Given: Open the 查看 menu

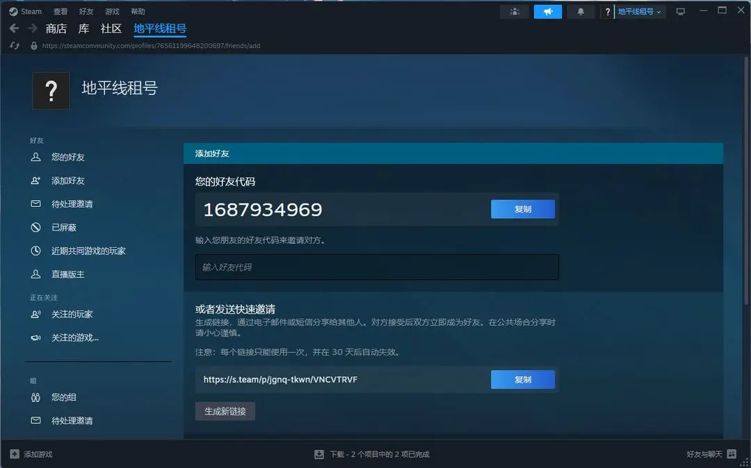Looking at the screenshot, I should (x=60, y=12).
